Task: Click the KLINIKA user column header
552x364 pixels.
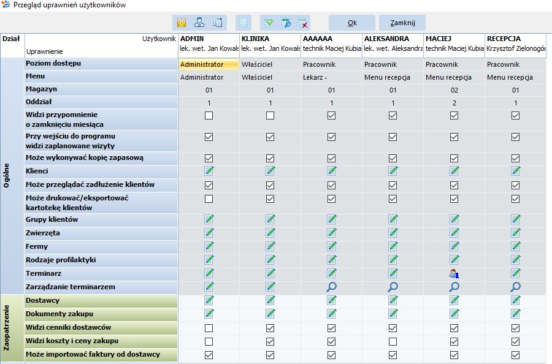Action: point(270,45)
